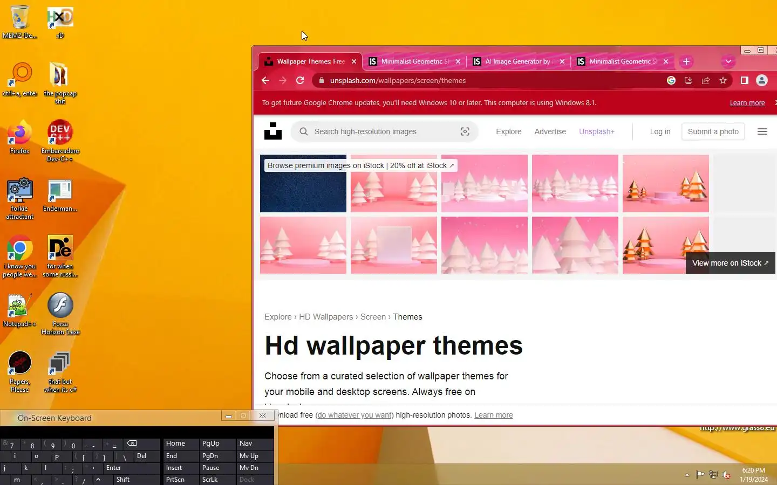Click the Chrome back arrow
Viewport: 777px width, 485px height.
pyautogui.click(x=265, y=80)
